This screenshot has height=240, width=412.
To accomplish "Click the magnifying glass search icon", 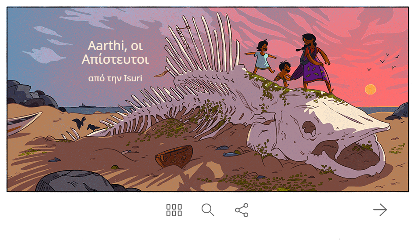I will pyautogui.click(x=208, y=210).
